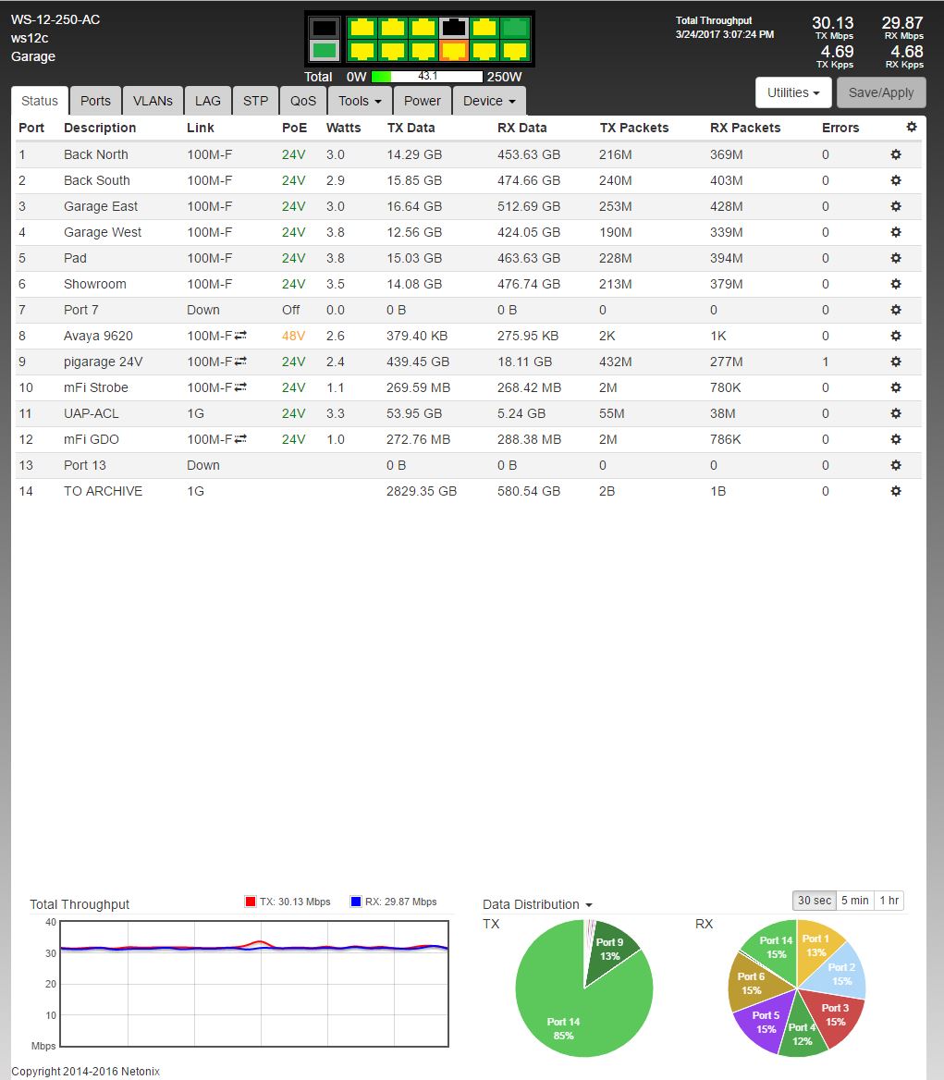Click the table header gear icon
This screenshot has width=944, height=1080.
[x=912, y=128]
